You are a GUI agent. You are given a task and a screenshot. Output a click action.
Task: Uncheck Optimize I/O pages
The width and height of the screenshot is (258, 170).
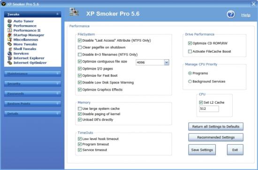[x=80, y=69]
